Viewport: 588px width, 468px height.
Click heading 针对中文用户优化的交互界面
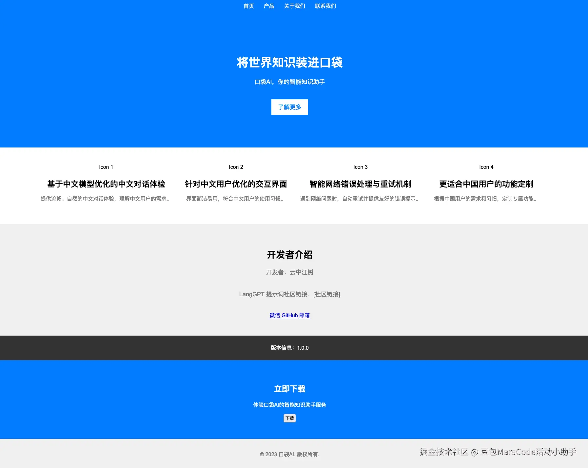236,184
